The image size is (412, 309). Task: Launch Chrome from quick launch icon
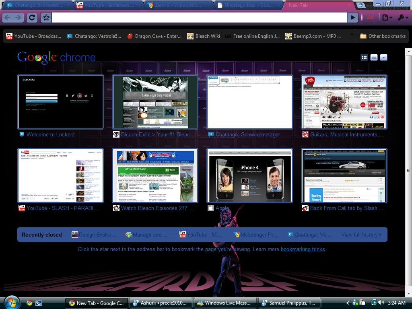click(x=29, y=303)
